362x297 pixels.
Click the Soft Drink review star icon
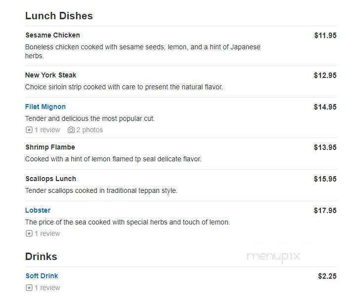pos(29,288)
